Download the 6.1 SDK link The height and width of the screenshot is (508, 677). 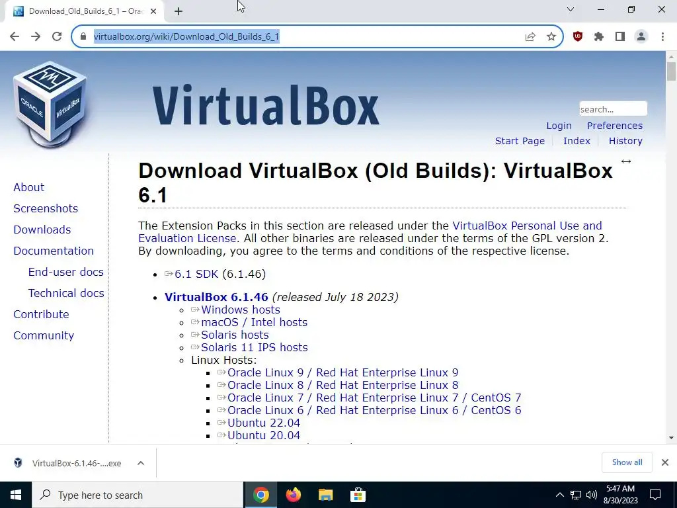[x=196, y=274]
